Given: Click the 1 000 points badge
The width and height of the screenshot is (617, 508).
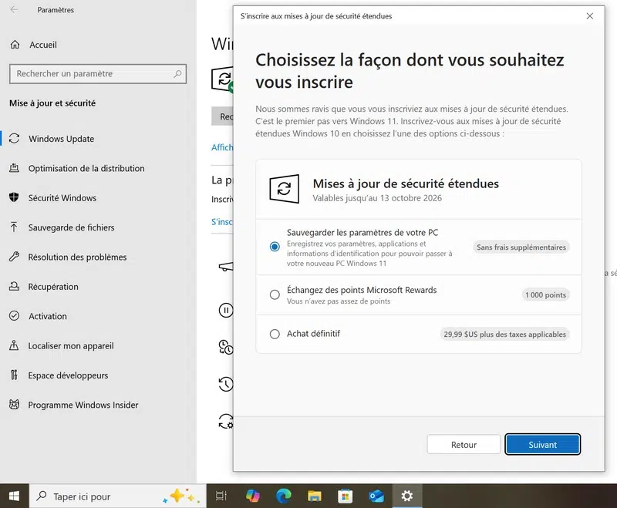Looking at the screenshot, I should click(x=545, y=295).
